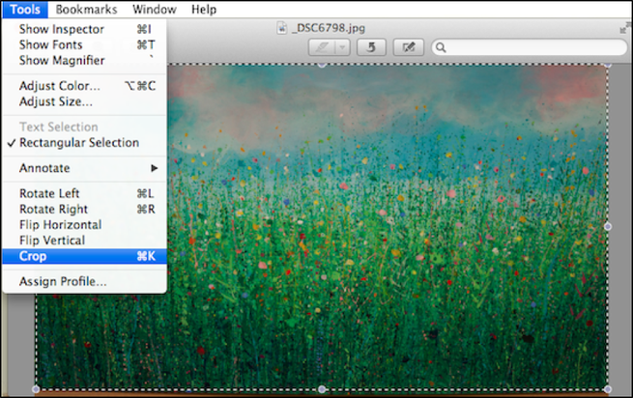Click the pencil annotate toolbar icon

(322, 47)
